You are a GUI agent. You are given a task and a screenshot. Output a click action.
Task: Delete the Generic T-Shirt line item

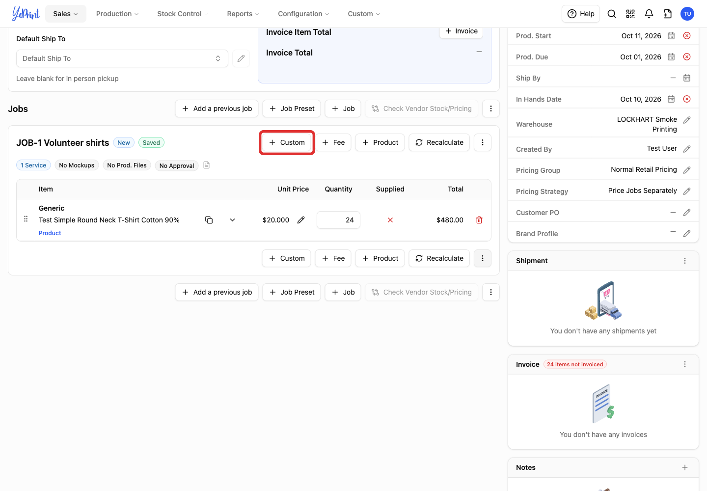coord(479,220)
